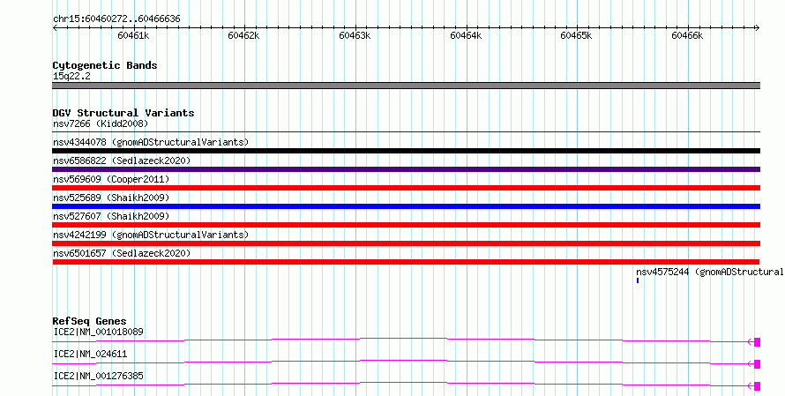Click the nsv569609 (Cooper2011) label
This screenshot has height=396, width=785.
(x=111, y=179)
